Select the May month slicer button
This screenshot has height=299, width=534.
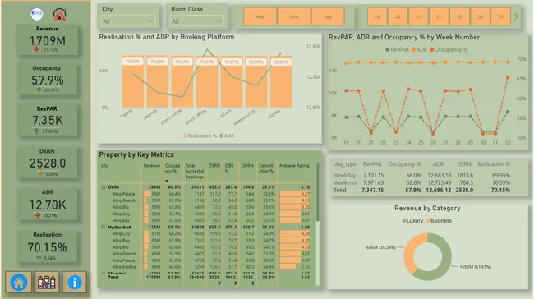[260, 16]
